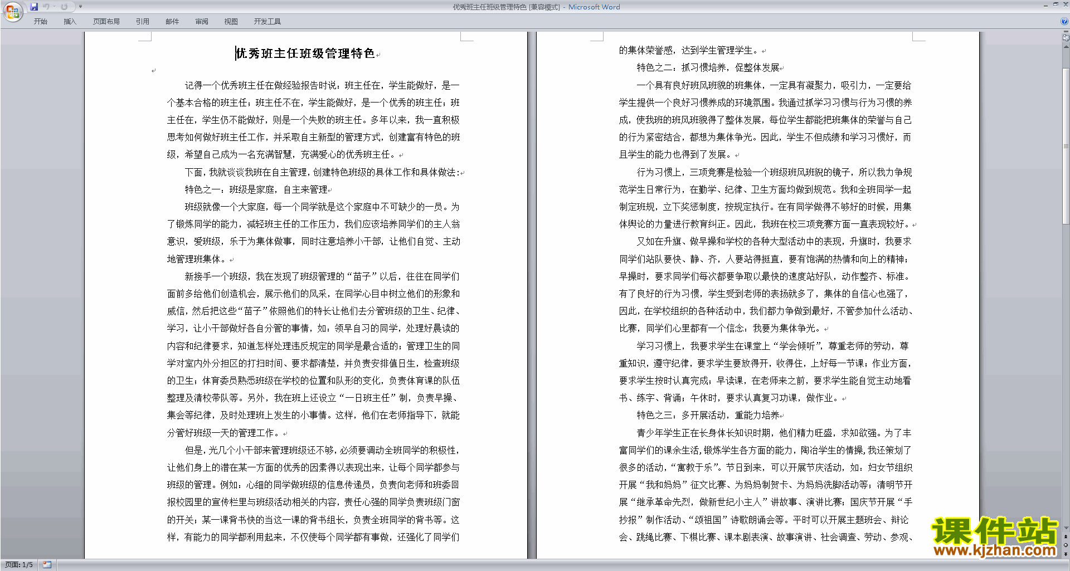
Task: Open the 开始 ribbon tab
Action: (x=40, y=21)
